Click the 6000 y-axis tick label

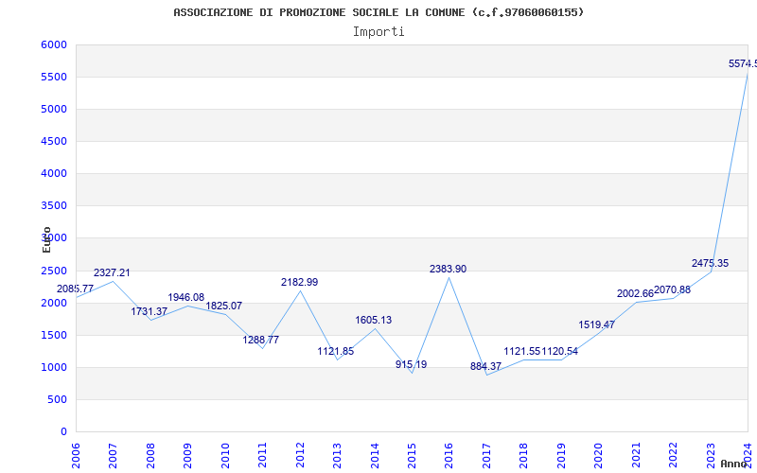click(54, 44)
